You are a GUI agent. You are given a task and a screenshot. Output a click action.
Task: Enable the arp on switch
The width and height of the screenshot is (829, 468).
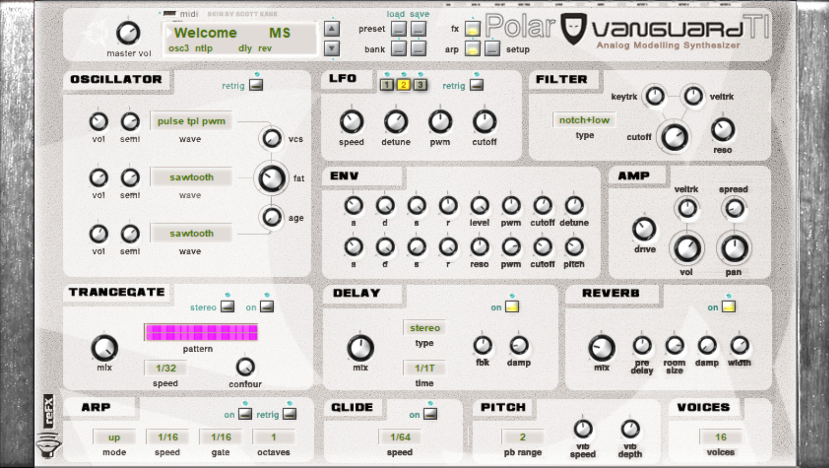pos(245,414)
